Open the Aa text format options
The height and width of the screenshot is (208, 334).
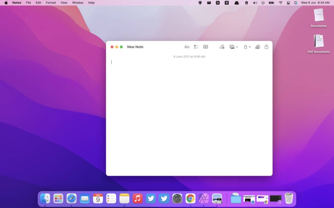(187, 47)
